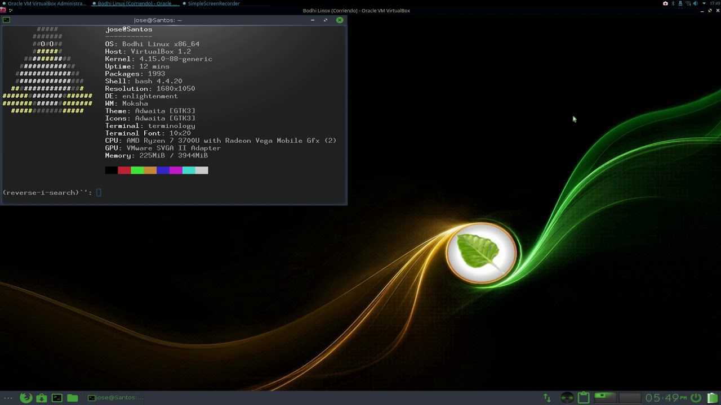Open the host volume speaker icon
721x405 pixels.
696,3
